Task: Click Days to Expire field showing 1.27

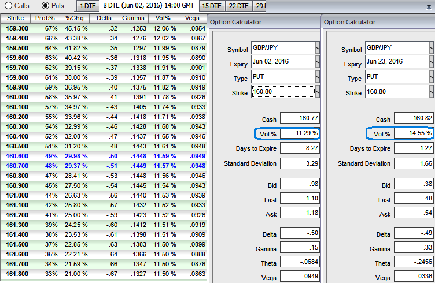Action: pos(414,148)
